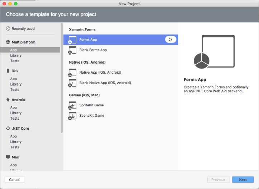This screenshot has height=189, width=259.
Task: Select Tests under the Android category
Action: point(15,118)
